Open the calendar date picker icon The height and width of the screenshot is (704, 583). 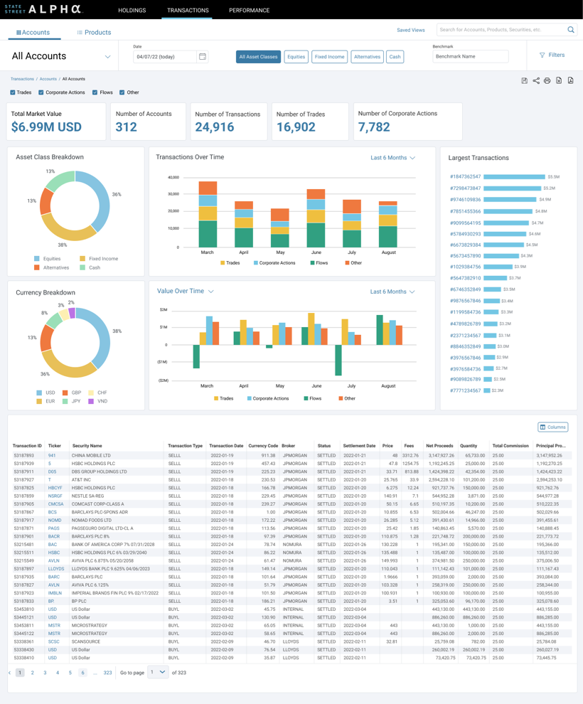(x=203, y=57)
